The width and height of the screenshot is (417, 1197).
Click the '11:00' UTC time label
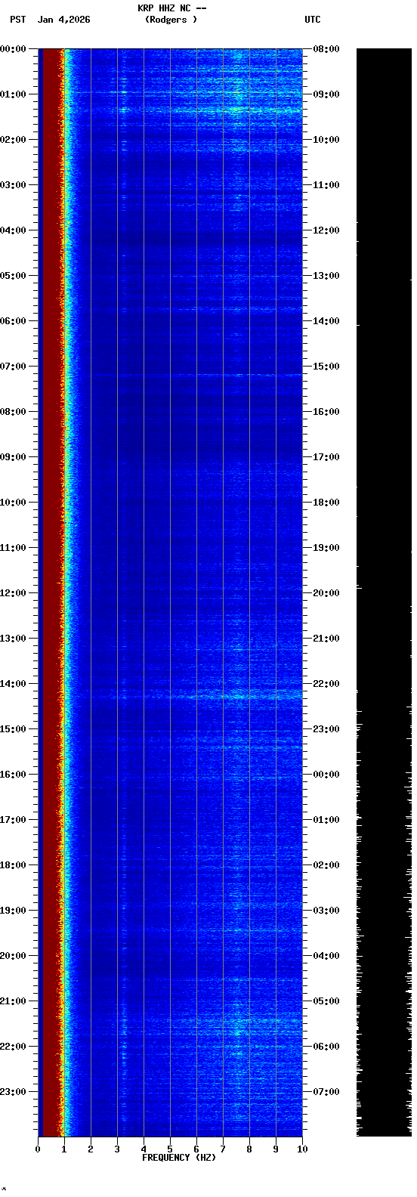pyautogui.click(x=326, y=185)
